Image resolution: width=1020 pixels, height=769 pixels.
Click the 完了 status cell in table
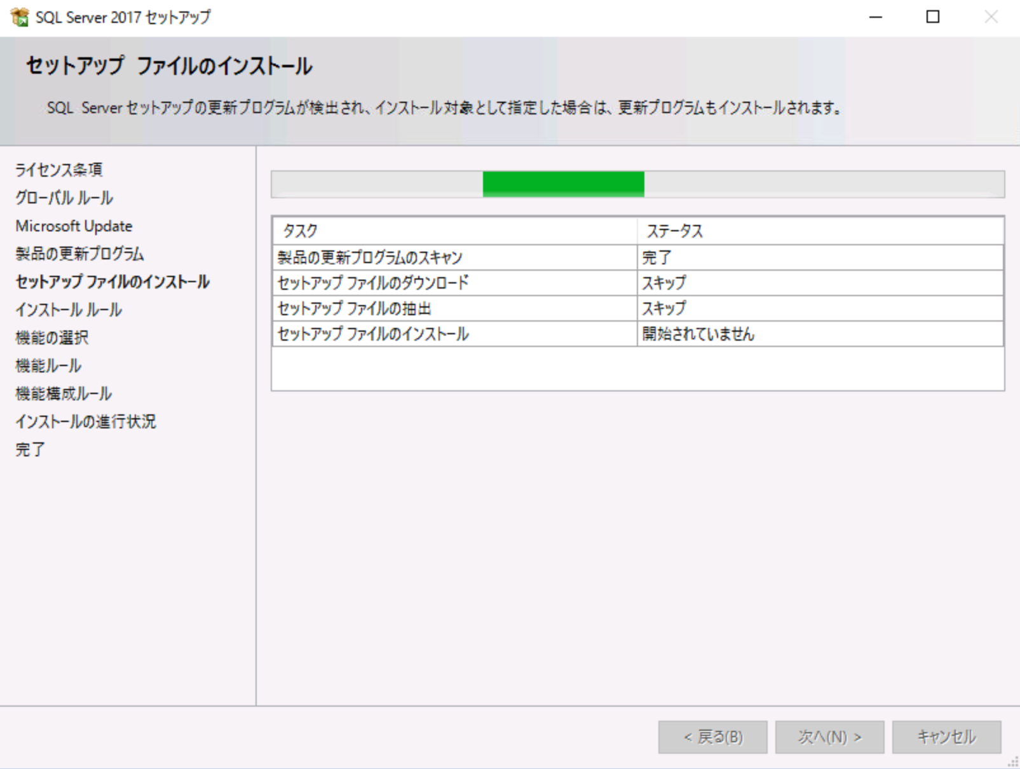(820, 257)
